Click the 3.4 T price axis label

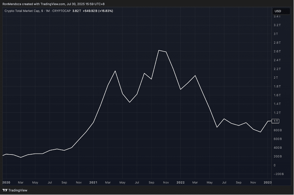pos(278,16)
